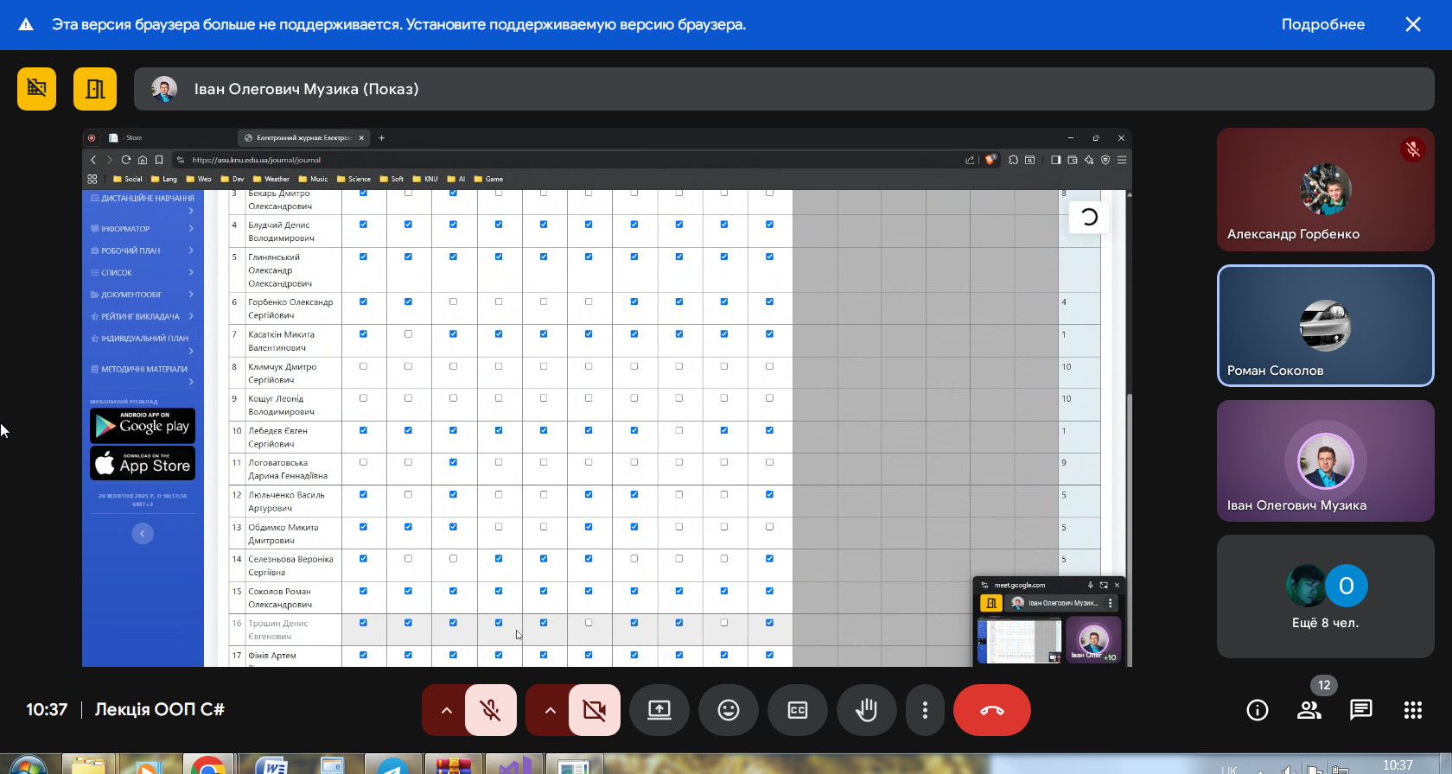Click the home icon in shared browser
This screenshot has height=774, width=1452.
pyautogui.click(x=143, y=160)
